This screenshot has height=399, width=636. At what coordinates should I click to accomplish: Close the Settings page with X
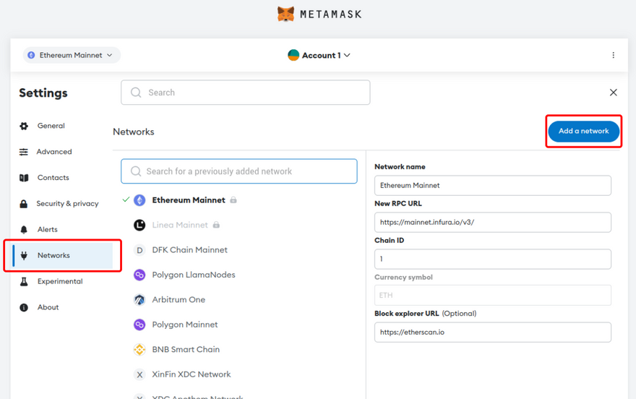(613, 93)
